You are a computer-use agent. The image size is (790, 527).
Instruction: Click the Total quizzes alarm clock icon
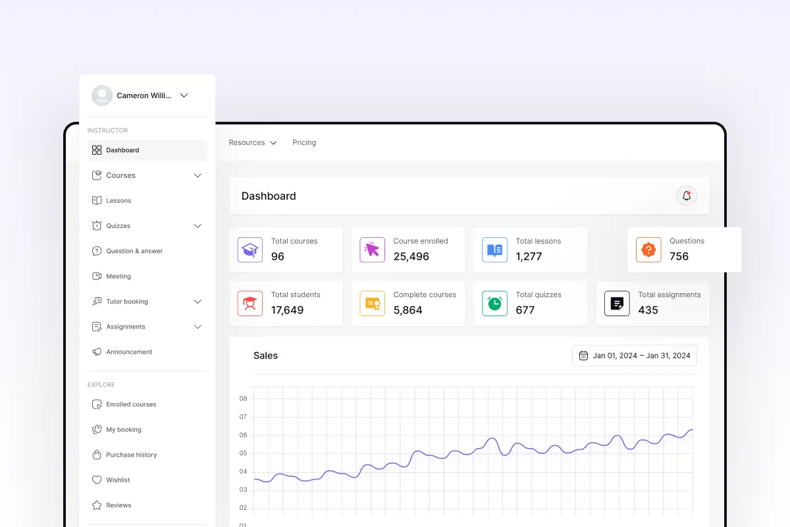tap(494, 303)
